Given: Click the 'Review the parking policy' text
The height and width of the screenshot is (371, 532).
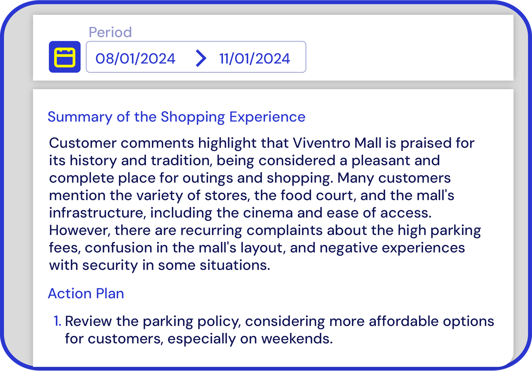Looking at the screenshot, I should point(153,321).
